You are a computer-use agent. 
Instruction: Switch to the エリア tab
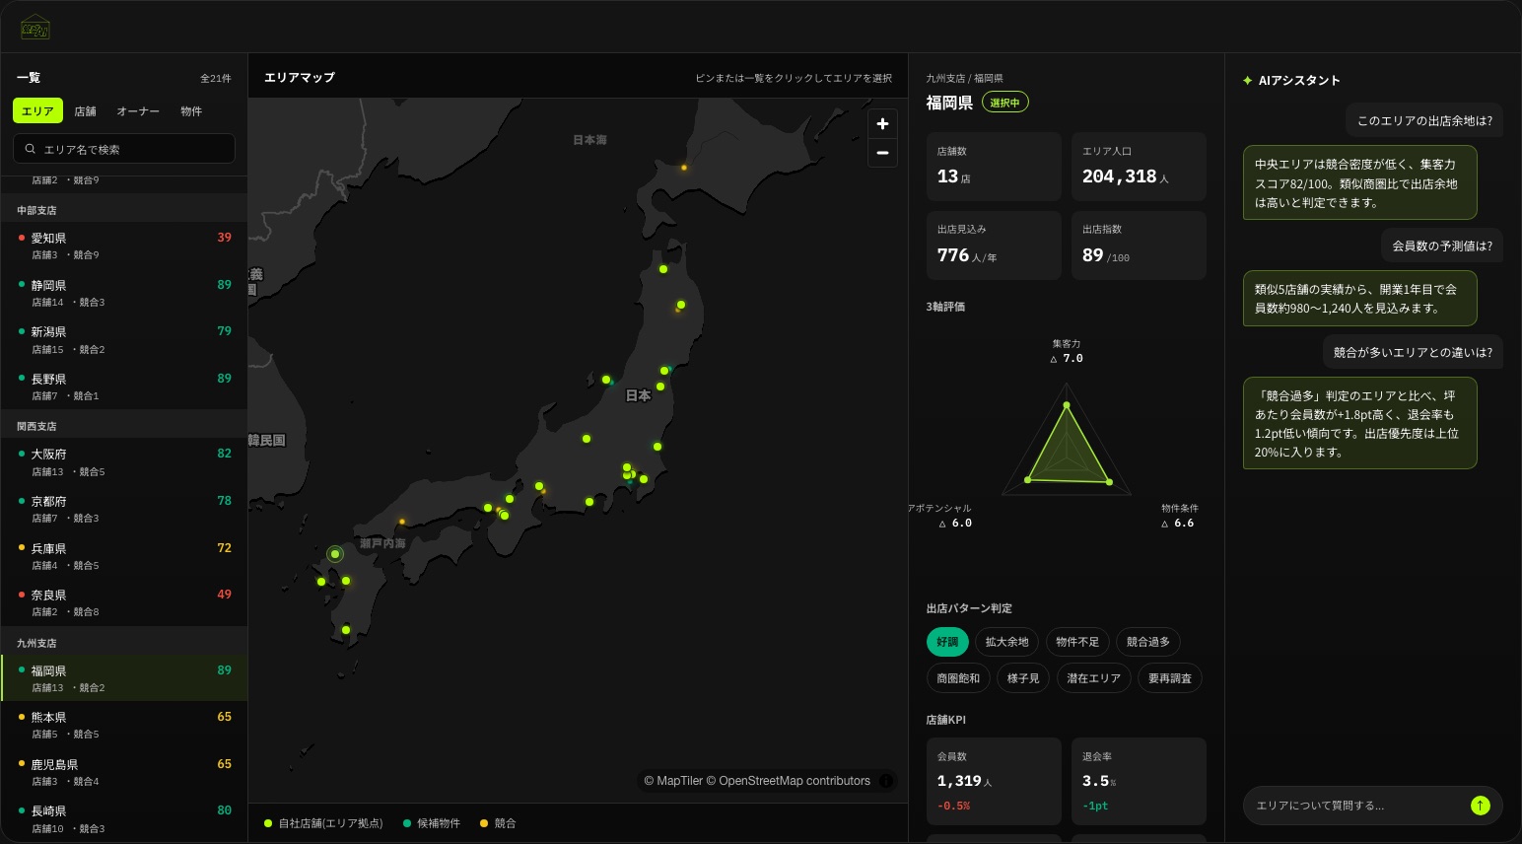[37, 111]
